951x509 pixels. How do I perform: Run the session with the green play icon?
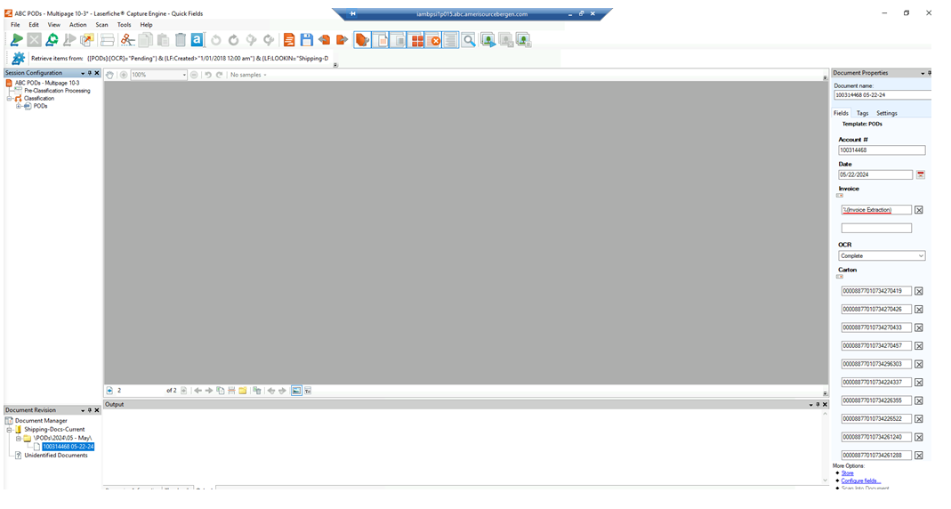(x=16, y=40)
